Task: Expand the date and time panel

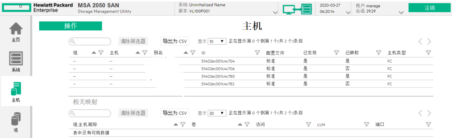Action: 348,13
